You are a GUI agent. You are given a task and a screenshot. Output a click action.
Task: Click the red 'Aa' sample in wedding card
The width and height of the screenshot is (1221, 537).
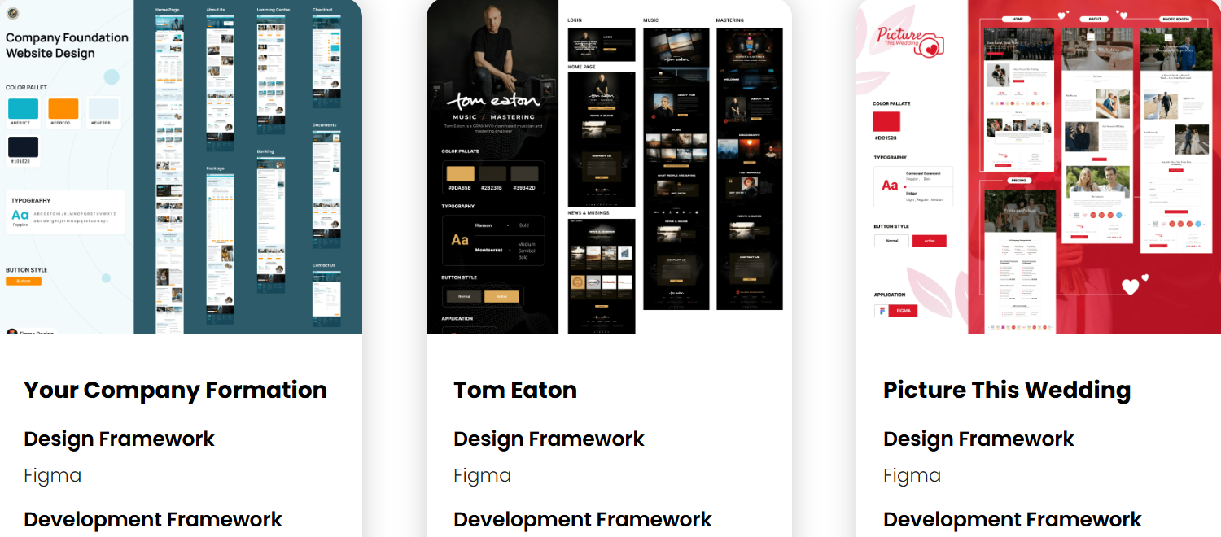(x=890, y=185)
